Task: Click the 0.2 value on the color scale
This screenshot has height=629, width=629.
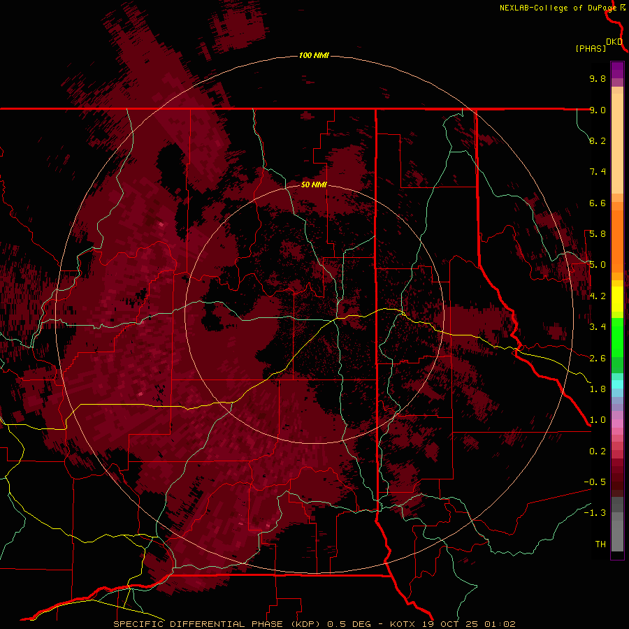Action: [598, 451]
